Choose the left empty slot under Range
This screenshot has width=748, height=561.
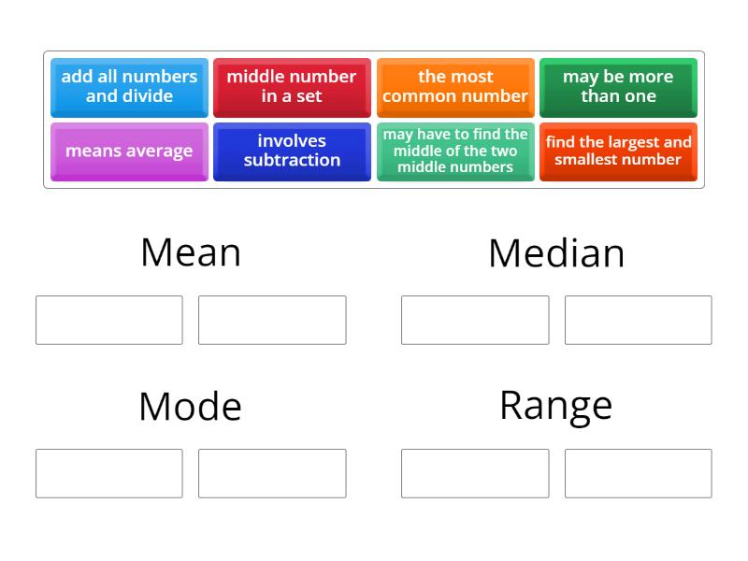pos(475,473)
